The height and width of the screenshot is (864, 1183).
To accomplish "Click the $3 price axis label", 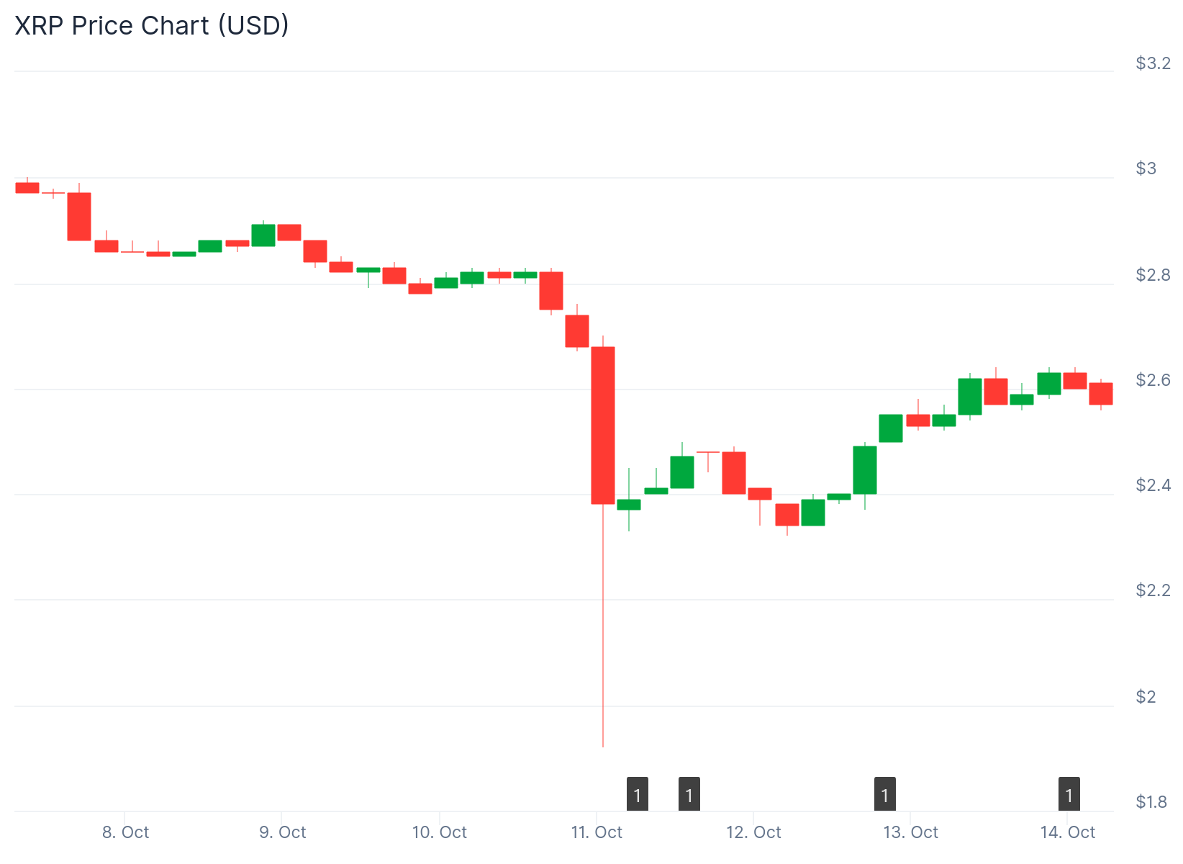I will click(x=1146, y=168).
